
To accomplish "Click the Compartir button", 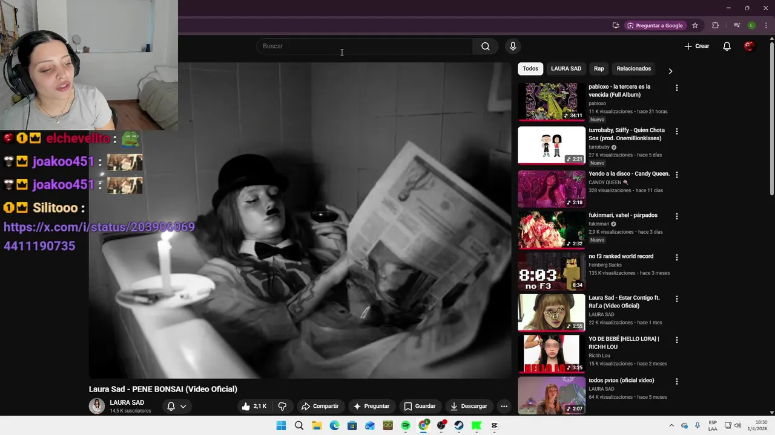I will pos(320,406).
